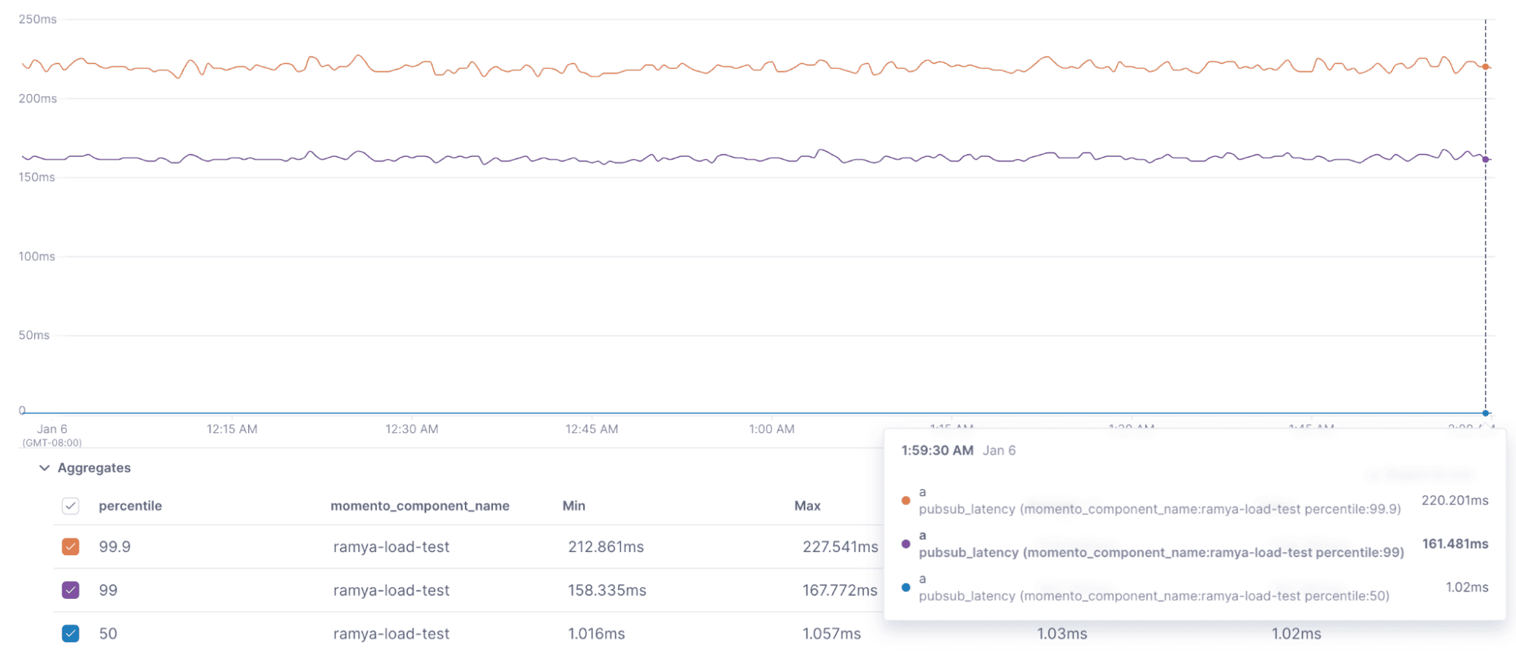
Task: Sort by the percentile column header
Action: click(130, 506)
